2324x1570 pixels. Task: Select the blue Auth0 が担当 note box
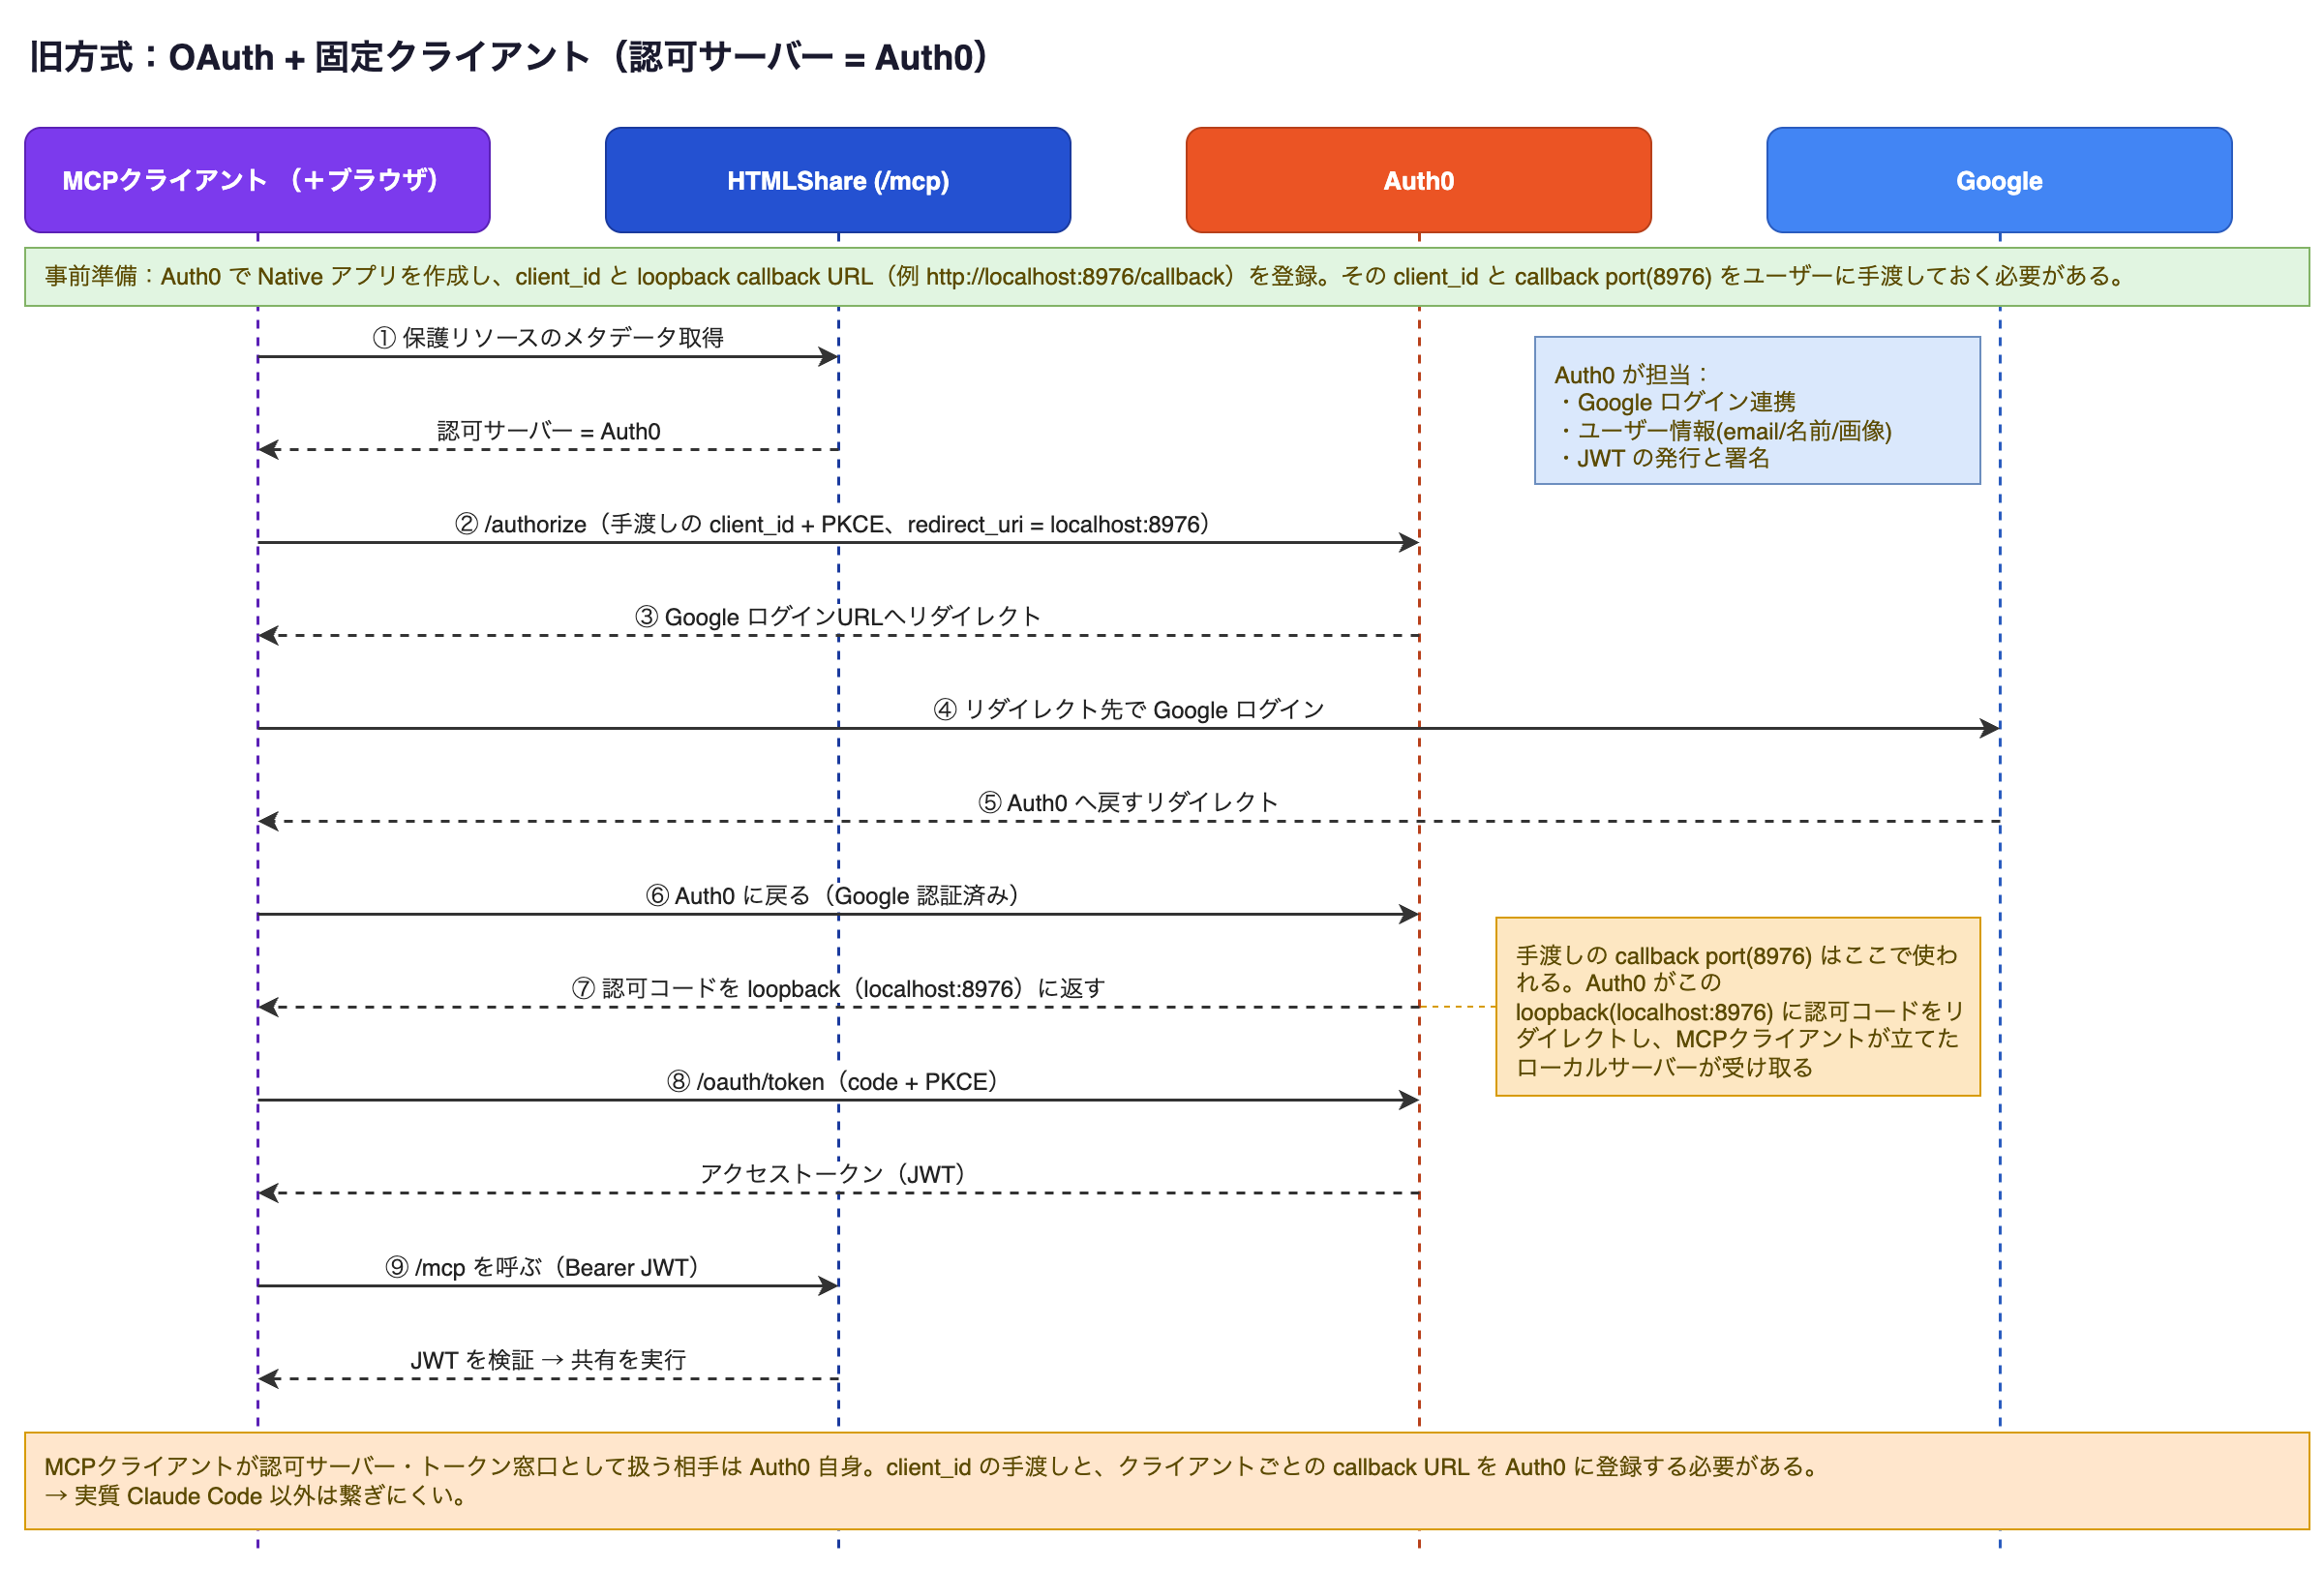coord(1757,411)
